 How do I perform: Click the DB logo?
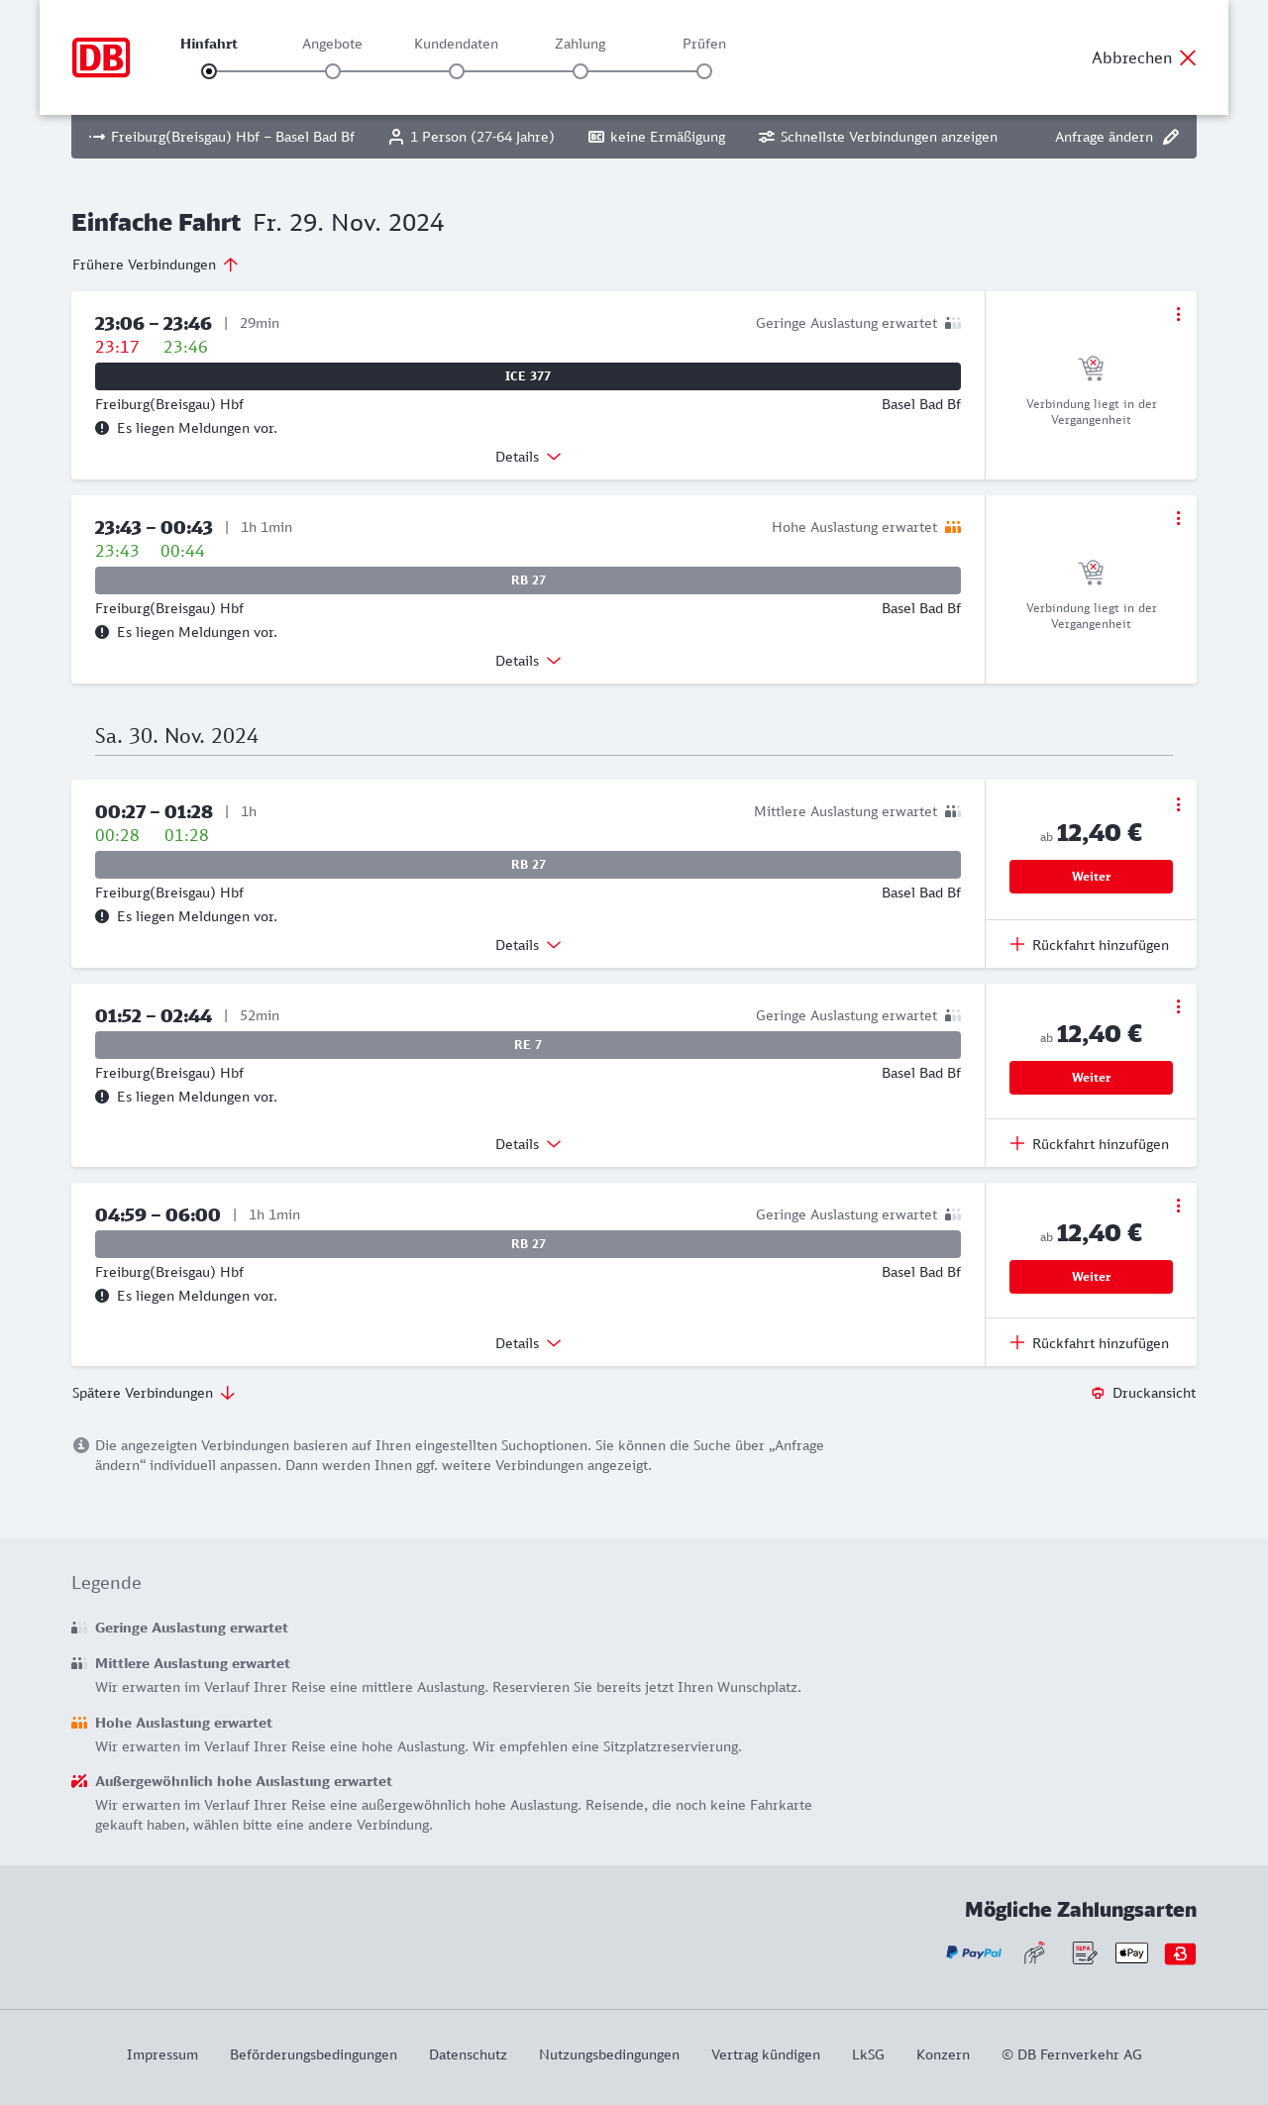(x=101, y=57)
